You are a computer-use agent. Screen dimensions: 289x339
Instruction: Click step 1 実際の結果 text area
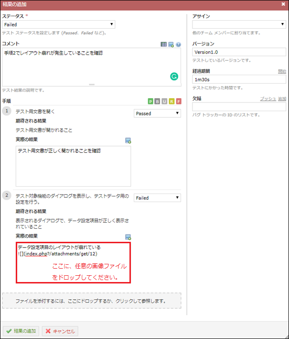73,166
